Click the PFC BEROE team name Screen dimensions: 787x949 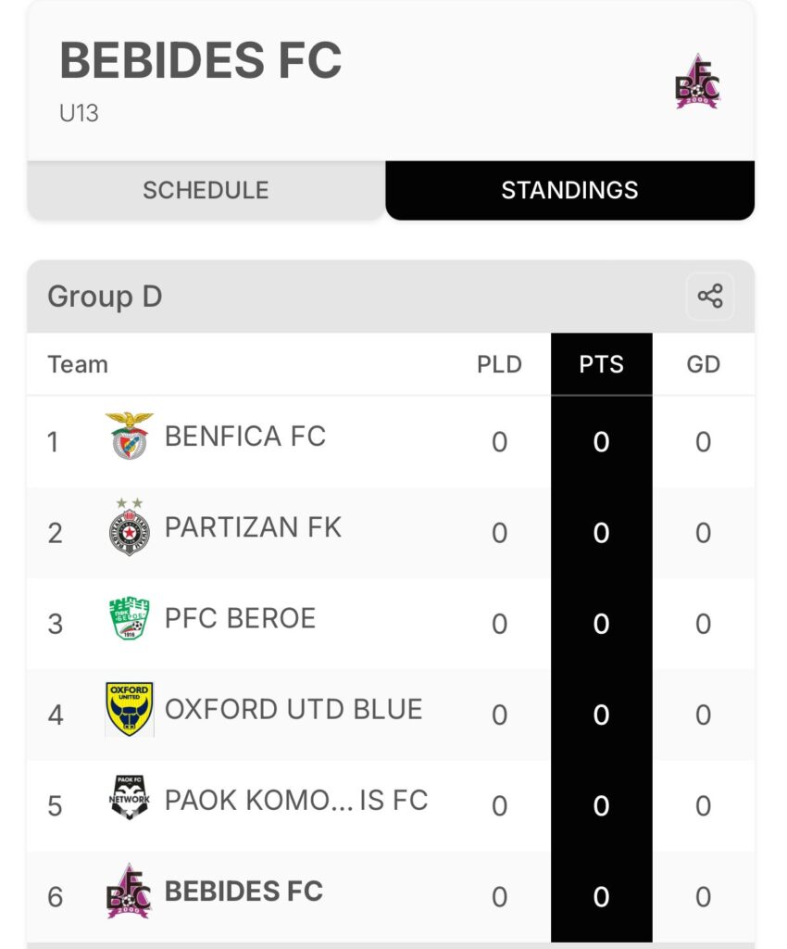(x=241, y=618)
